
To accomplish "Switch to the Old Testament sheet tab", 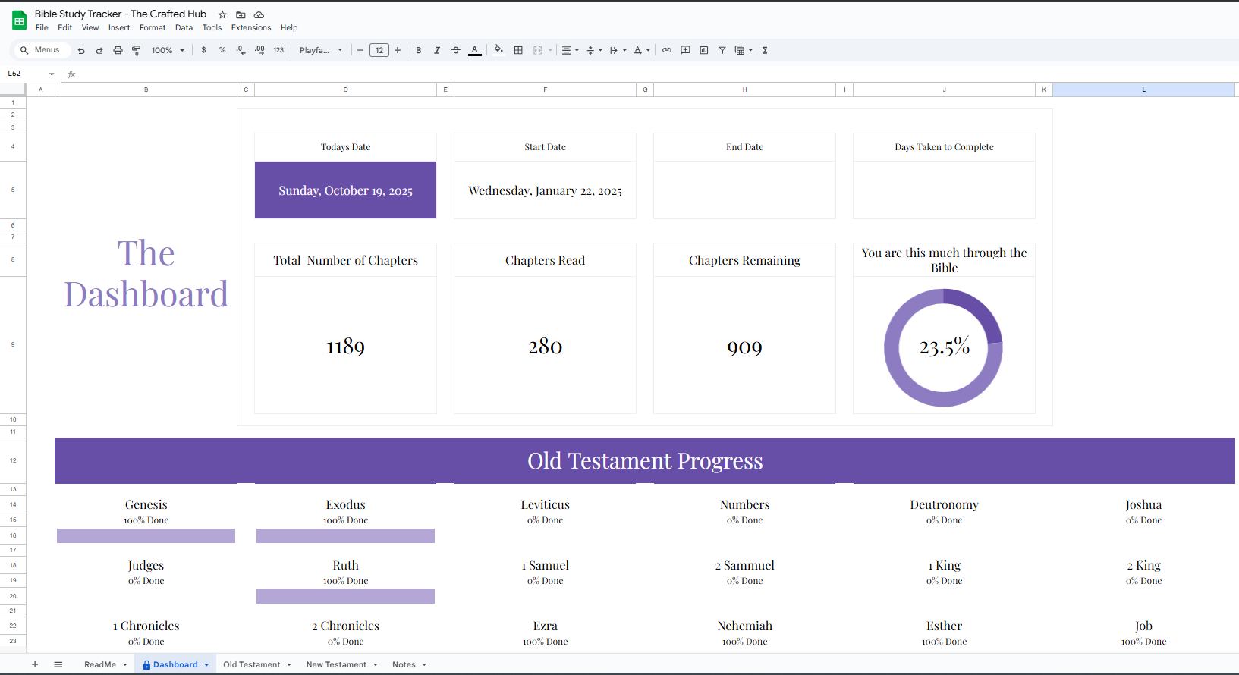I will click(257, 664).
